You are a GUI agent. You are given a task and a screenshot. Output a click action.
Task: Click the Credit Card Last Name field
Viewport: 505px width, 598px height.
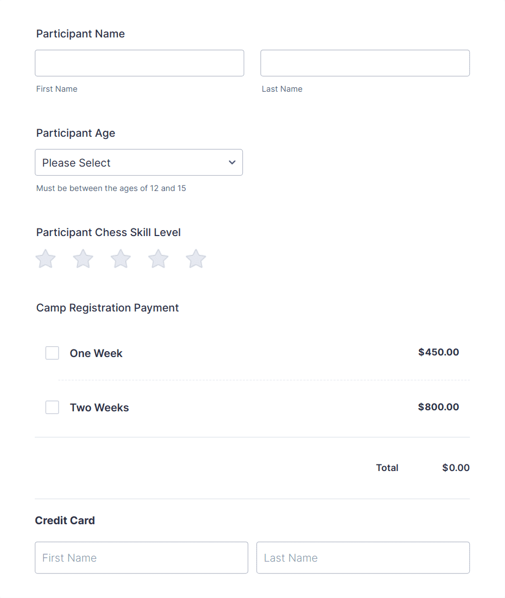click(x=363, y=557)
